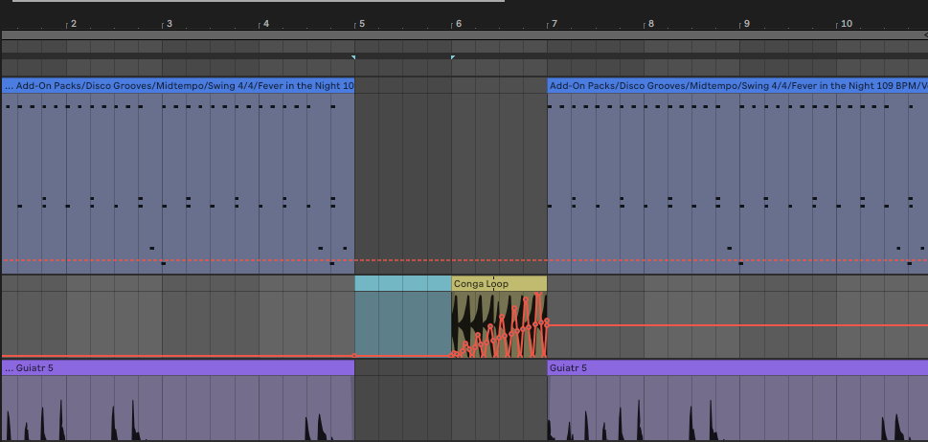Click bar 2 marker in the timeline ruler
The image size is (928, 442).
point(73,22)
